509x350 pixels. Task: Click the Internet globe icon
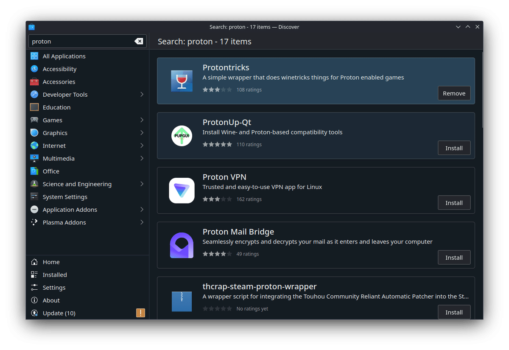34,146
